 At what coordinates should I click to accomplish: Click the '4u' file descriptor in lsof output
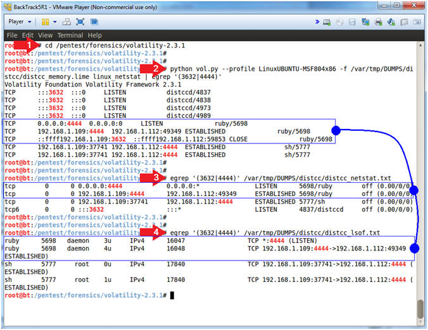(108, 249)
